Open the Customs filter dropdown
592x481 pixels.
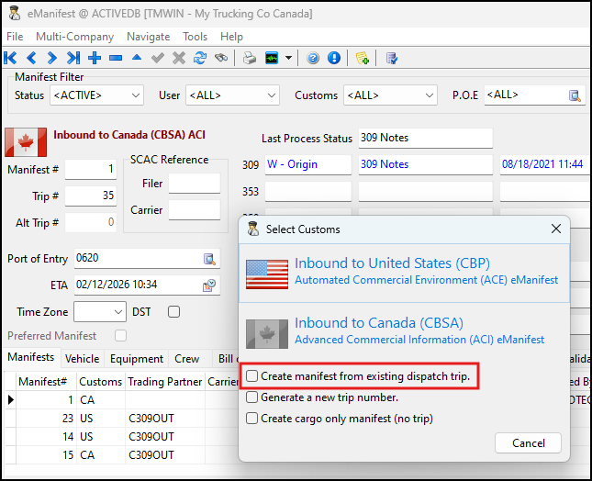[x=390, y=95]
